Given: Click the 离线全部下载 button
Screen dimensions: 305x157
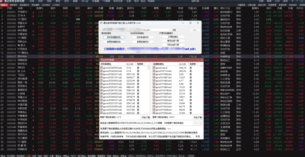Looking at the screenshot, I should [x=173, y=41].
